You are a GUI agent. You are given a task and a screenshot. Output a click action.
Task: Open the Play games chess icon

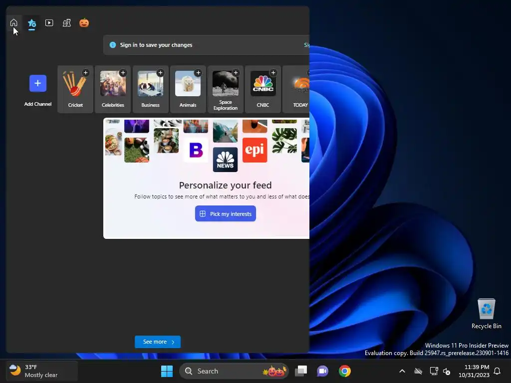tap(67, 23)
